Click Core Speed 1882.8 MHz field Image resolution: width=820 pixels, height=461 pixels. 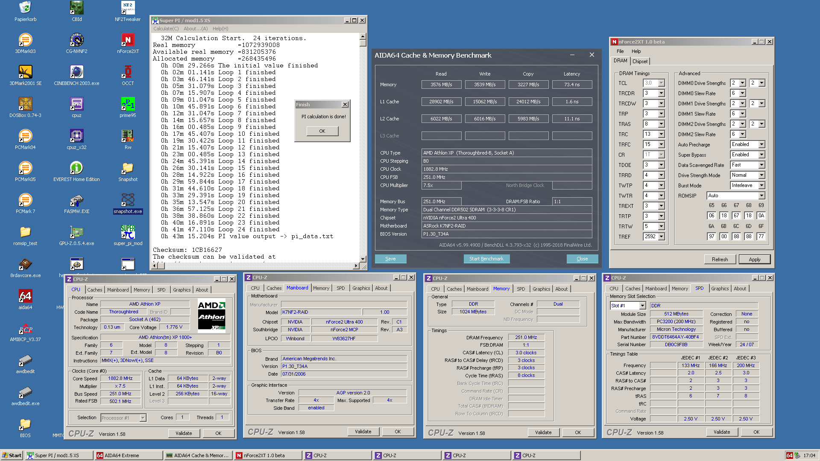pos(120,378)
